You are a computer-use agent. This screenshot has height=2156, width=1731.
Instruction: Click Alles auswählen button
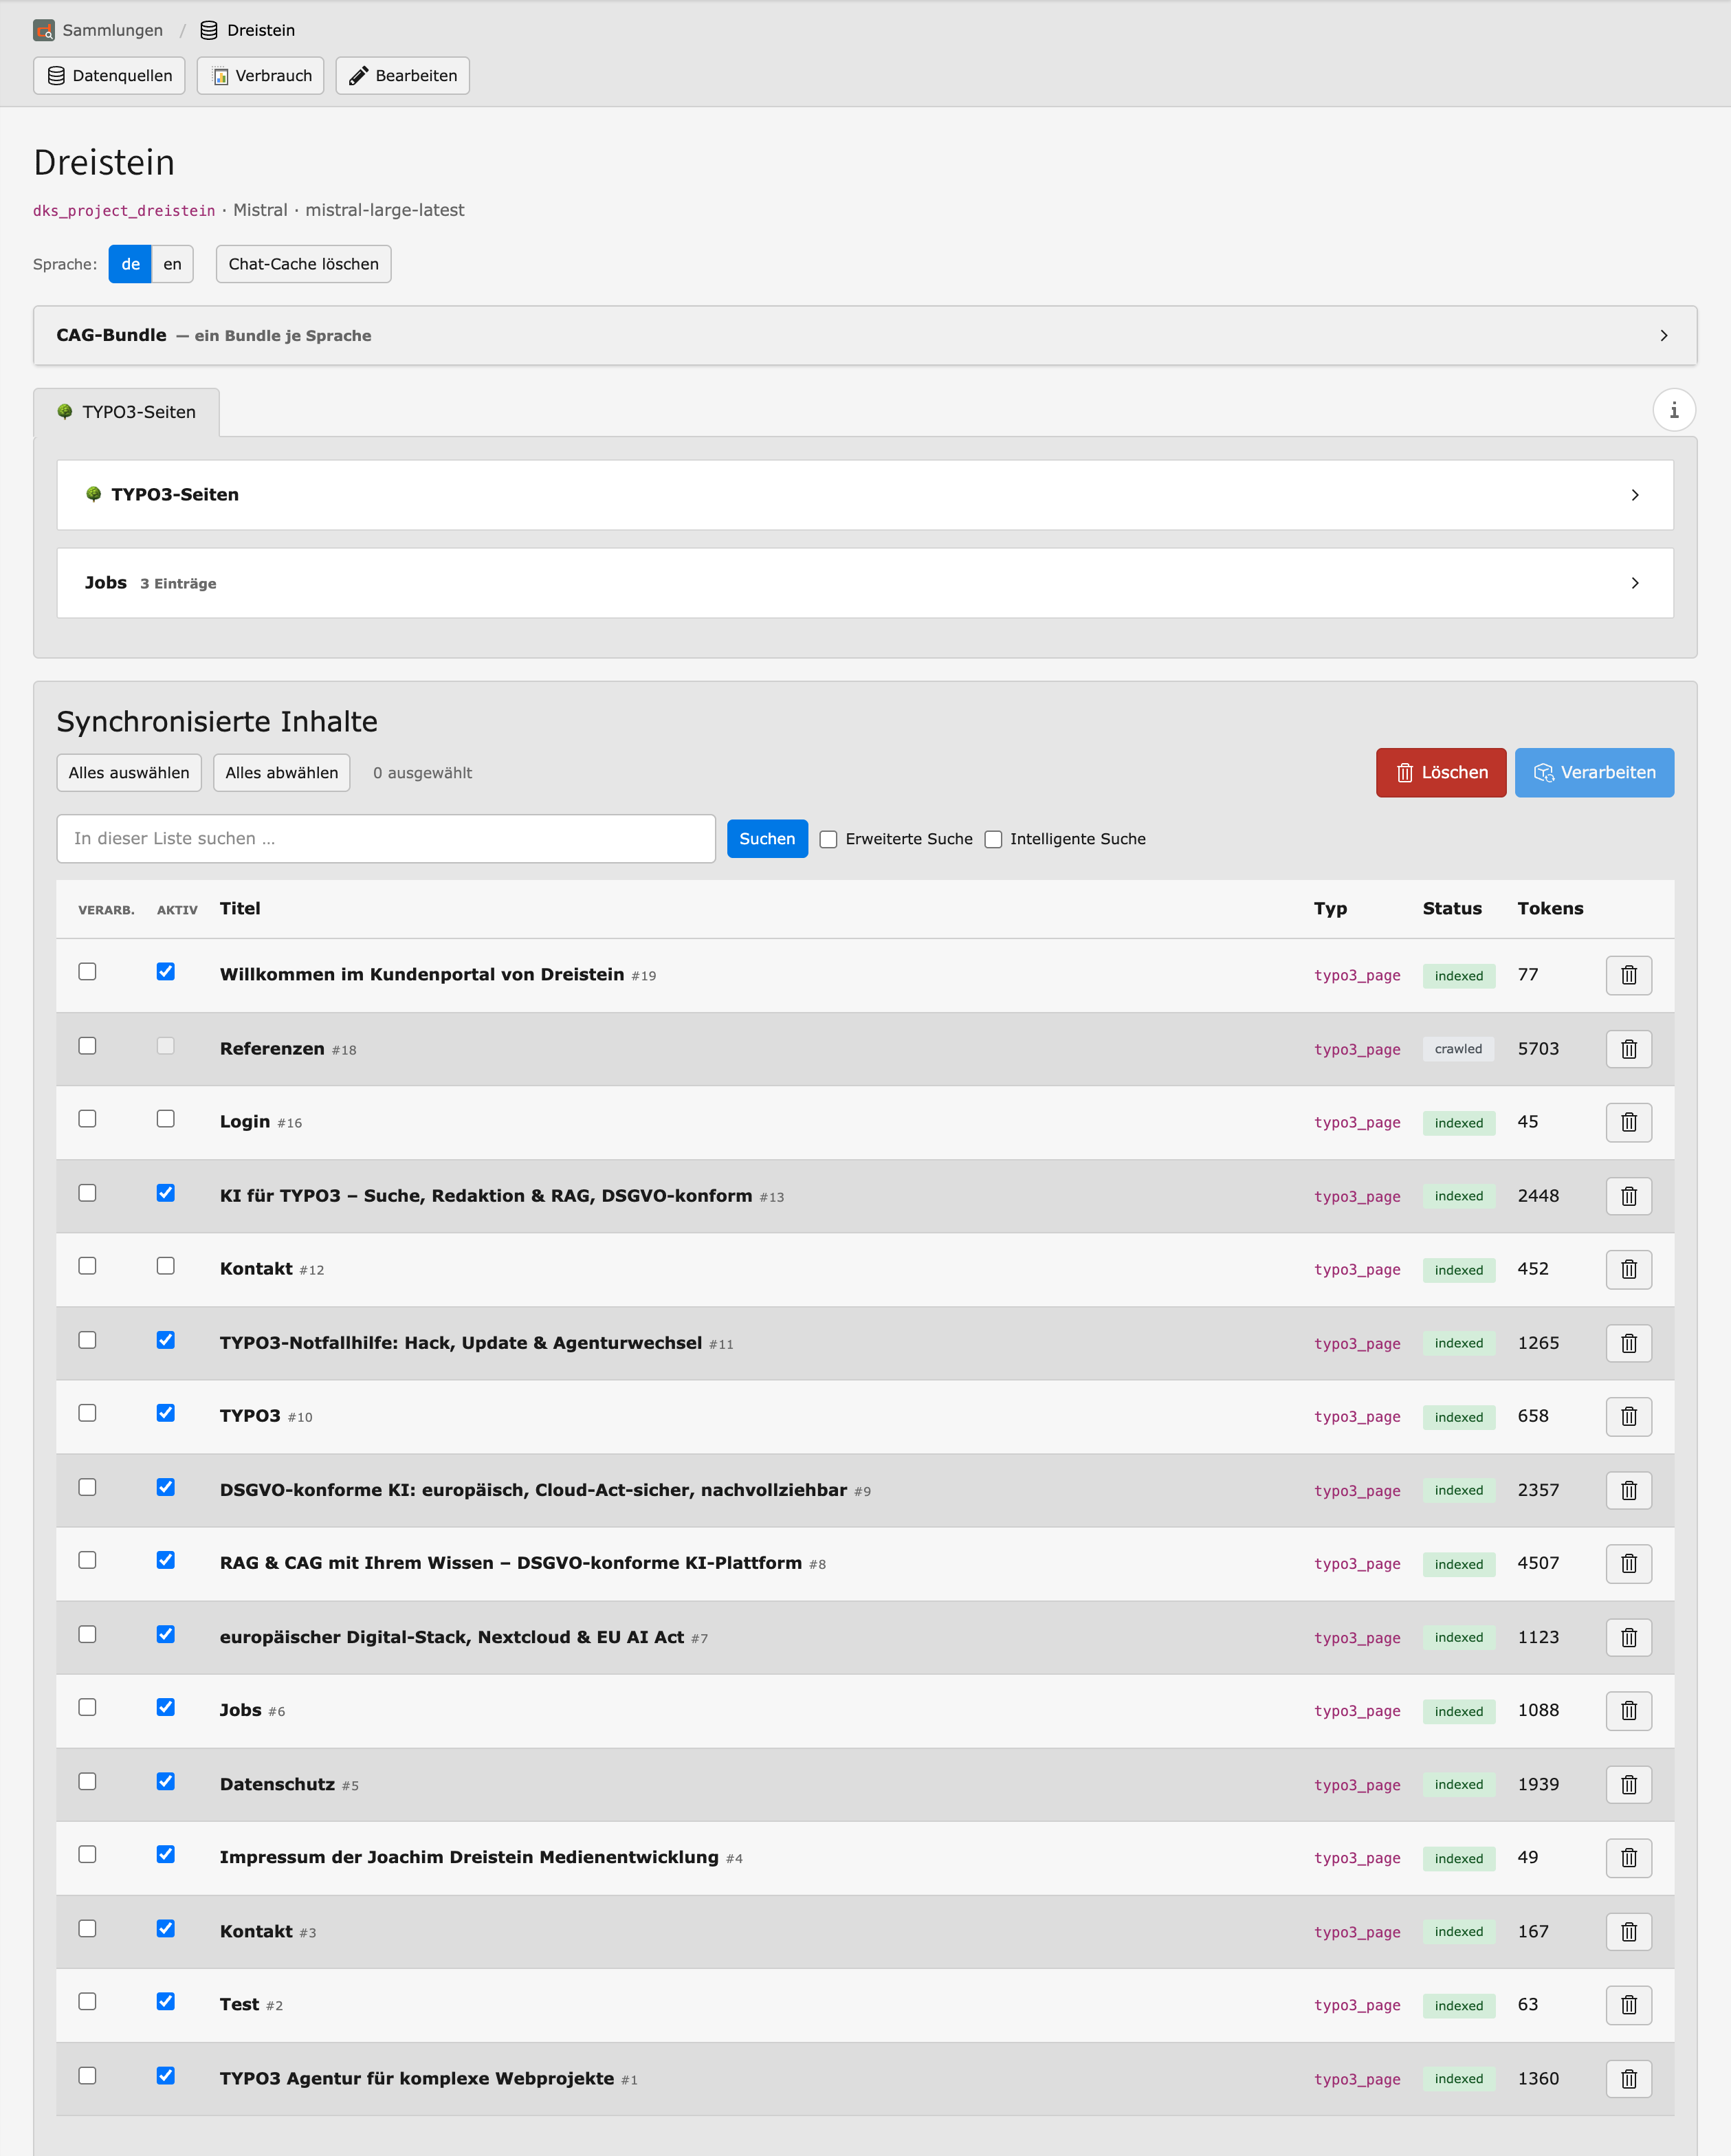tap(129, 773)
